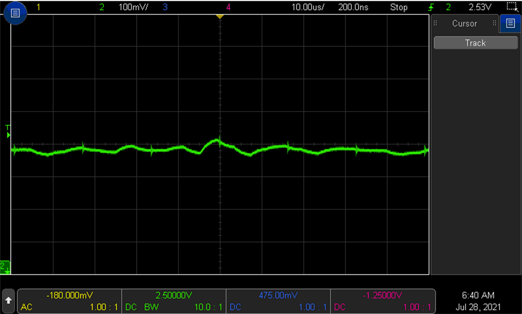The width and height of the screenshot is (522, 314).
Task: Click the Stop acquisition status label
Action: pos(399,7)
